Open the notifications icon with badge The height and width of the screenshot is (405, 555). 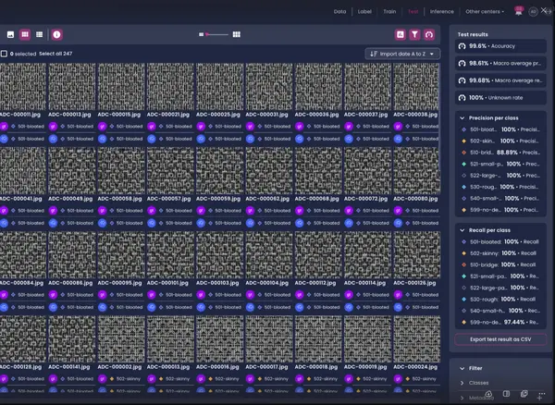pos(519,11)
